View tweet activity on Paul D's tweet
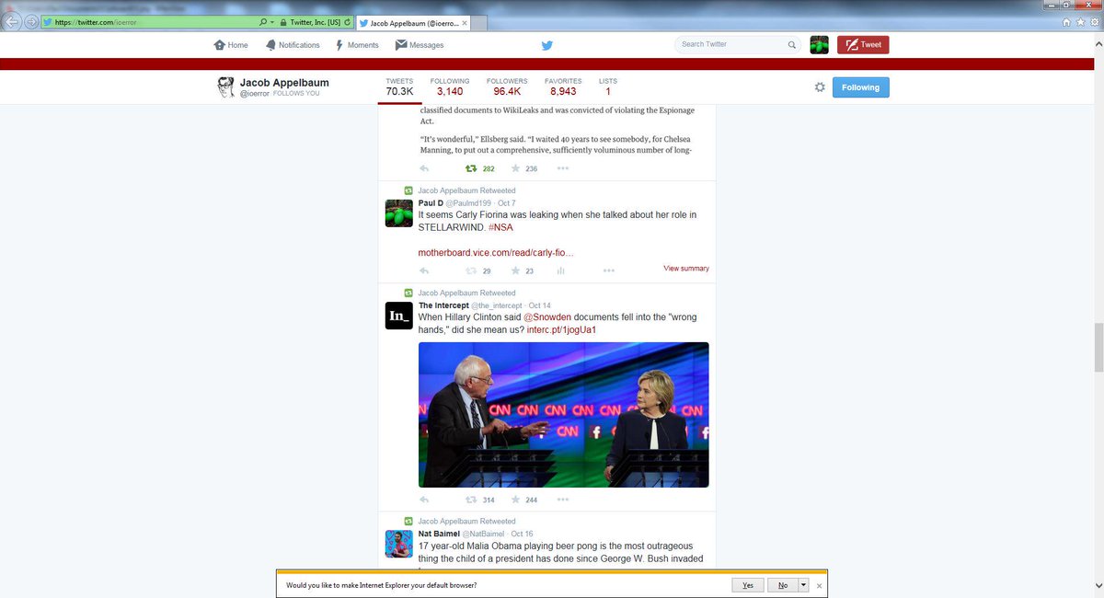 pyautogui.click(x=560, y=270)
